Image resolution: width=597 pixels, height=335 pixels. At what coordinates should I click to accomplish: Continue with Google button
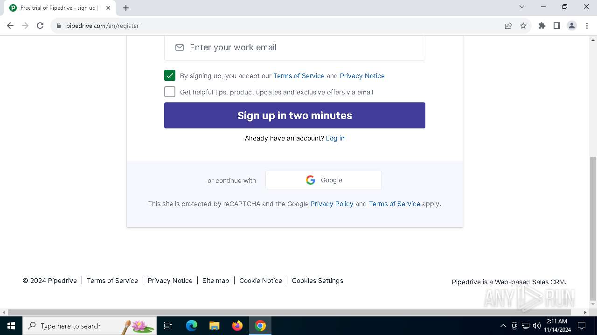pos(324,180)
